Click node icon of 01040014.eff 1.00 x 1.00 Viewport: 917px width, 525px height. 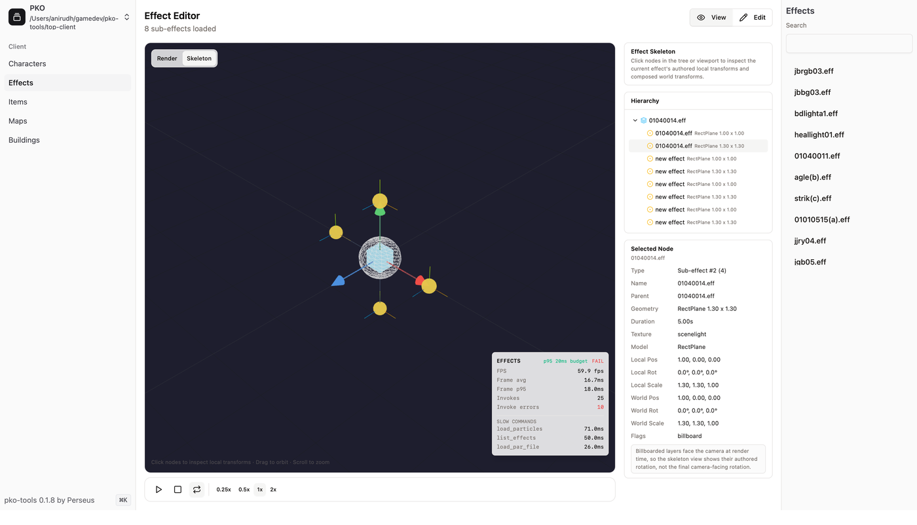click(x=650, y=133)
